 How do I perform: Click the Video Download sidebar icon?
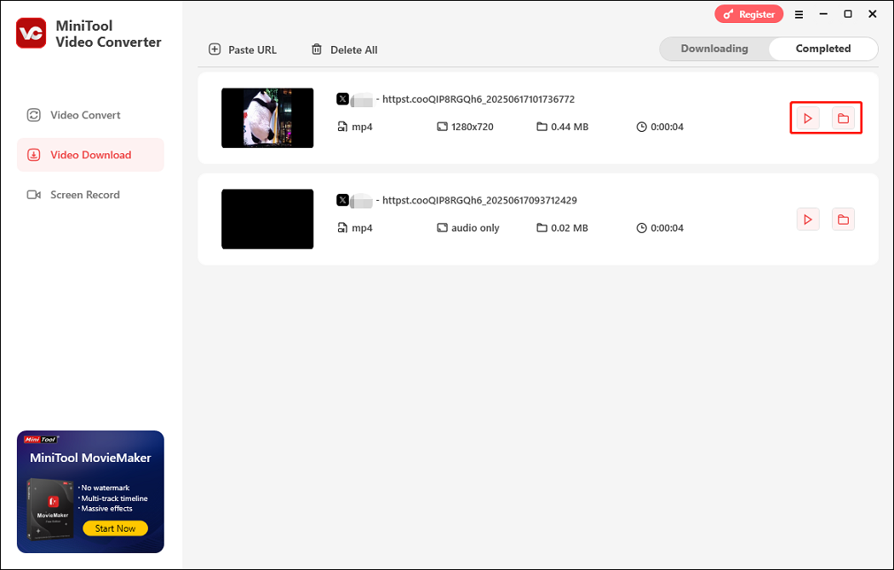click(x=34, y=155)
